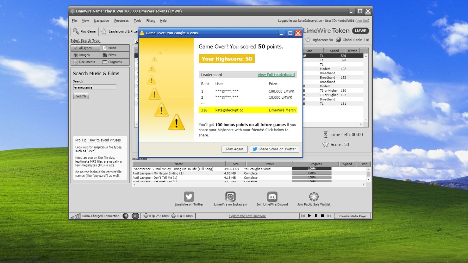Click the Evanescence download progress bar
Image resolution: width=468 pixels, height=263 pixels.
tap(312, 168)
